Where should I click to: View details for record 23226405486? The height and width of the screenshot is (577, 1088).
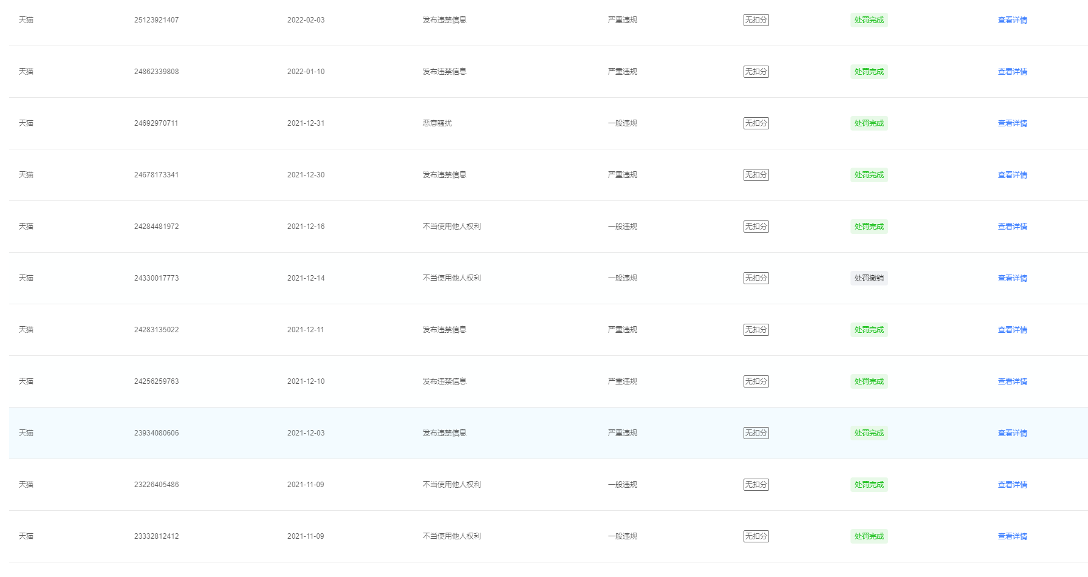pos(1012,485)
